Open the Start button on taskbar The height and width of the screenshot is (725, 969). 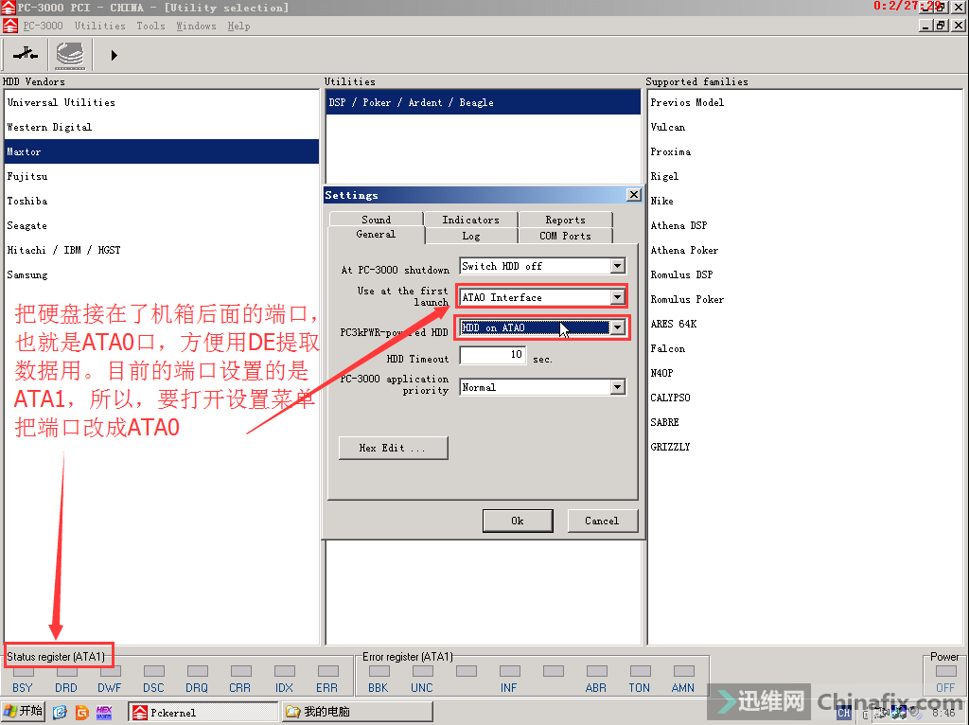[23, 712]
